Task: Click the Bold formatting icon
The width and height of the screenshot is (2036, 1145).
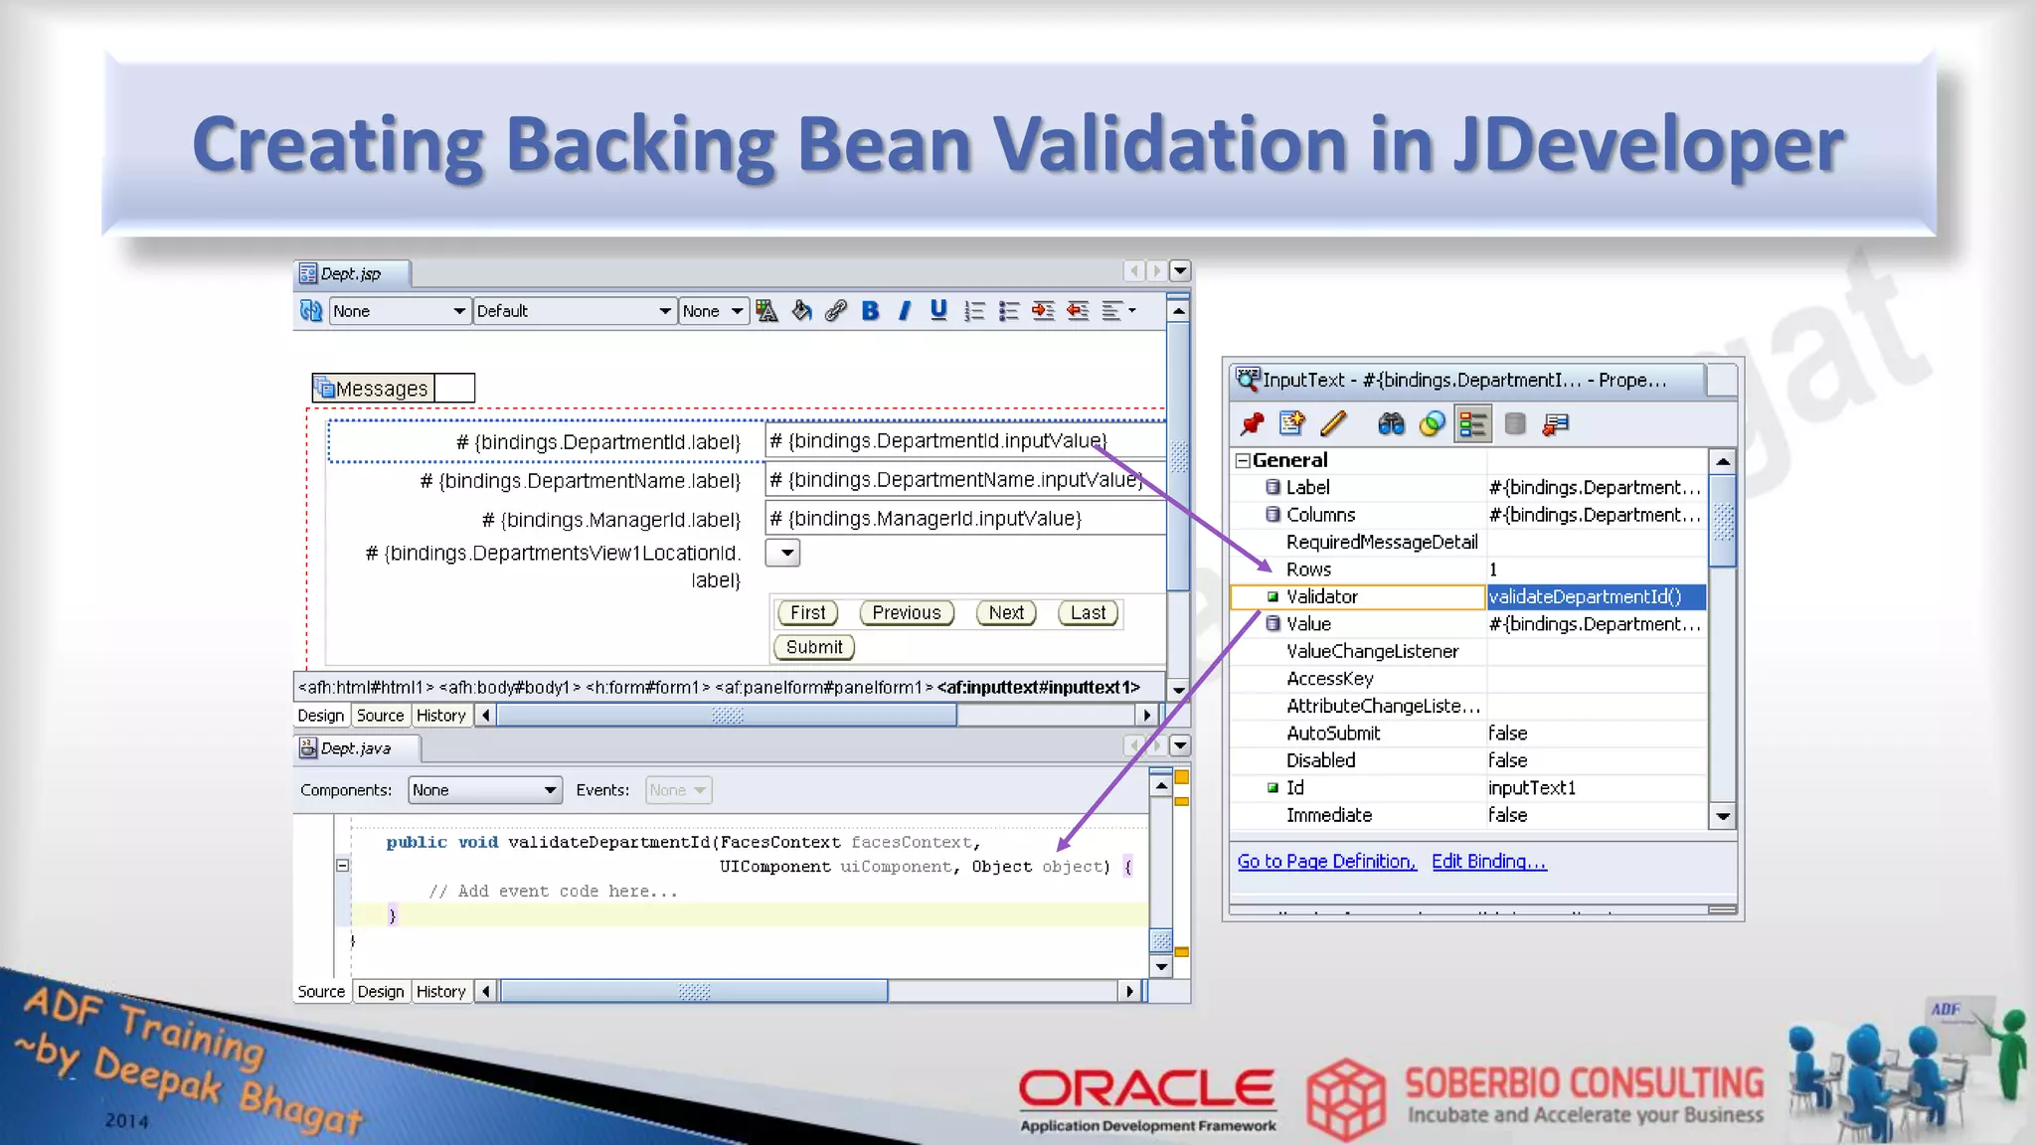Action: (x=870, y=311)
